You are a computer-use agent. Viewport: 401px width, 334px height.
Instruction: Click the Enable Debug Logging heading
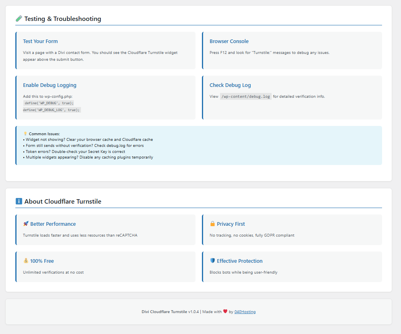point(50,85)
